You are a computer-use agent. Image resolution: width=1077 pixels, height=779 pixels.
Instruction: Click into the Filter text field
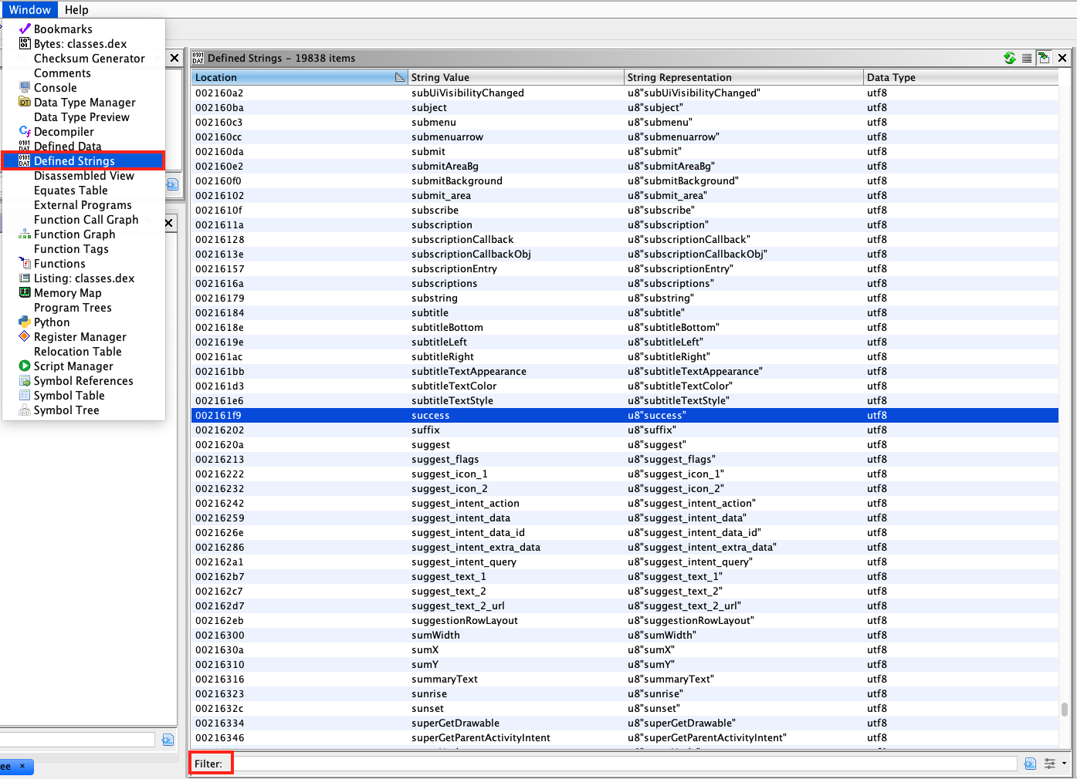pyautogui.click(x=624, y=764)
